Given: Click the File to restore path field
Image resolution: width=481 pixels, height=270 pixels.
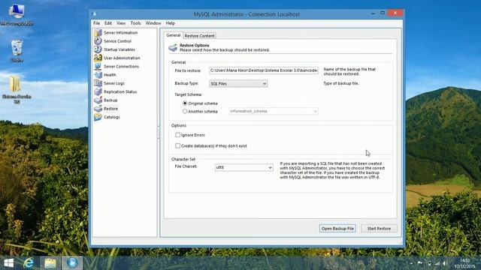Looking at the screenshot, I should tap(264, 70).
